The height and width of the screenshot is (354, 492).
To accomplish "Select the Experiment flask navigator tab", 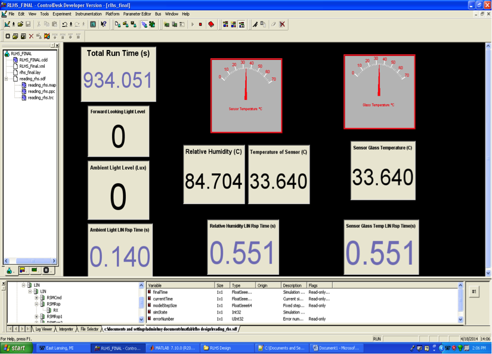I will (10, 271).
